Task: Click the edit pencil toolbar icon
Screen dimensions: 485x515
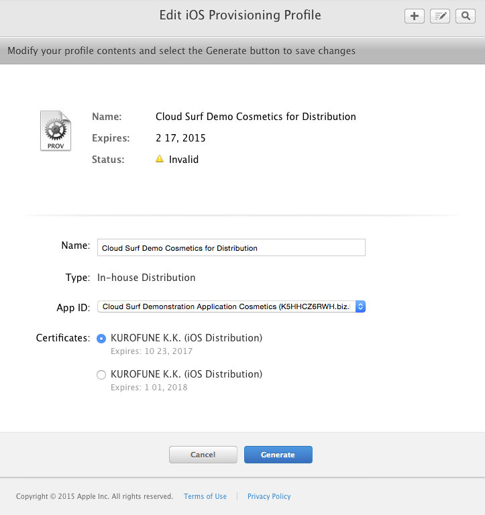Action: (x=440, y=16)
